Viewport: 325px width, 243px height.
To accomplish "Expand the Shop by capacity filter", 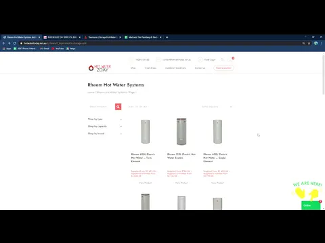I will coord(105,126).
